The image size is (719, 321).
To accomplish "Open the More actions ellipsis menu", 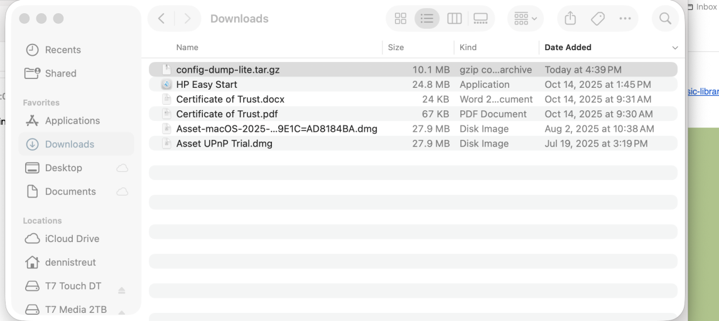I will click(625, 19).
